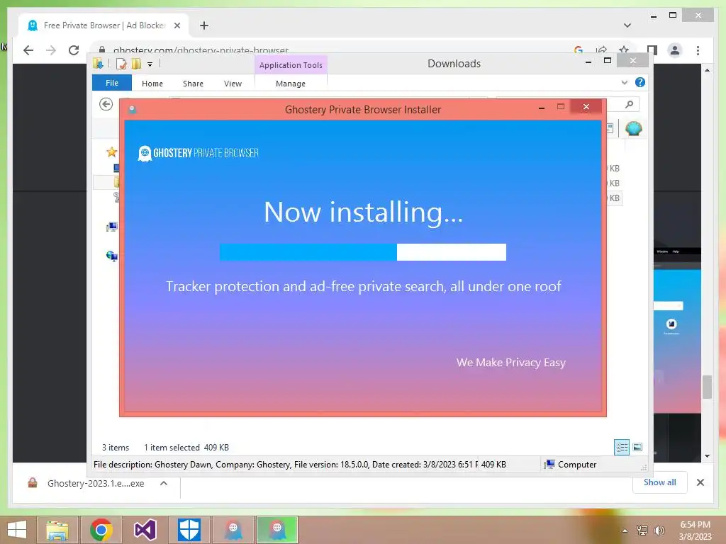This screenshot has width=726, height=544.
Task: Click Chrome's forward arrow
Action: [x=51, y=50]
